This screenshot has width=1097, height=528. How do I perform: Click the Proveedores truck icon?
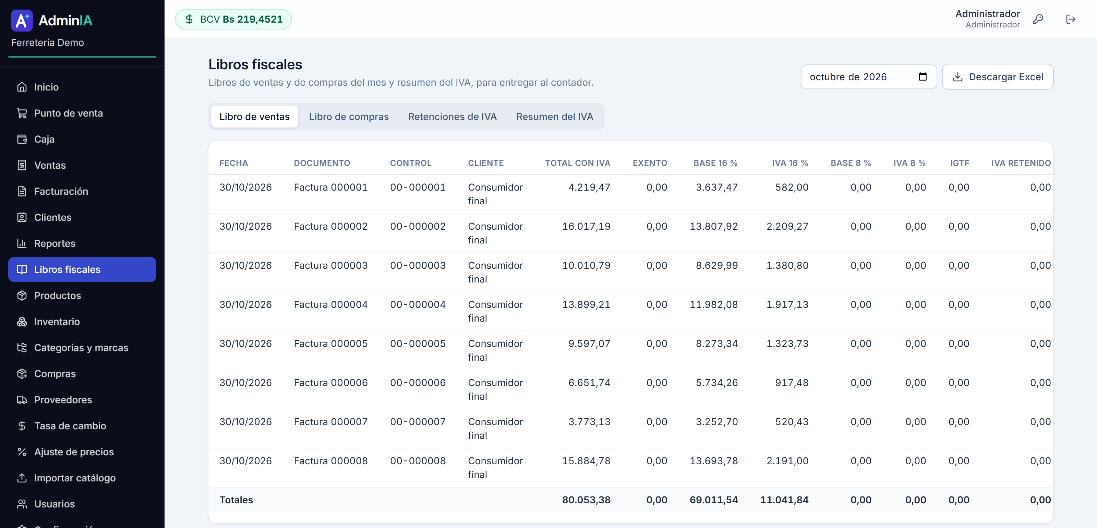pyautogui.click(x=22, y=399)
